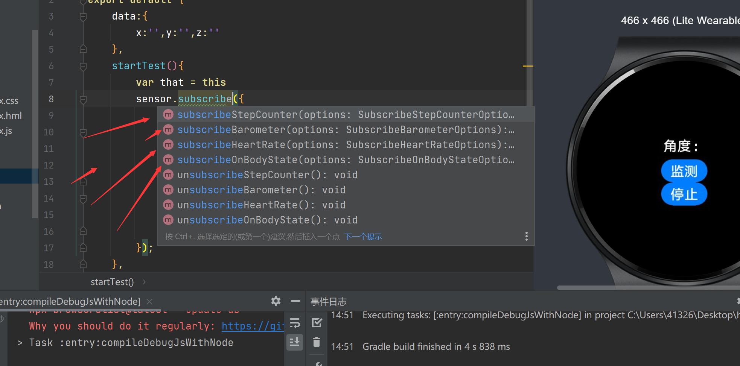Open the GitHub link in build output
This screenshot has height=366, width=740.
pos(253,326)
